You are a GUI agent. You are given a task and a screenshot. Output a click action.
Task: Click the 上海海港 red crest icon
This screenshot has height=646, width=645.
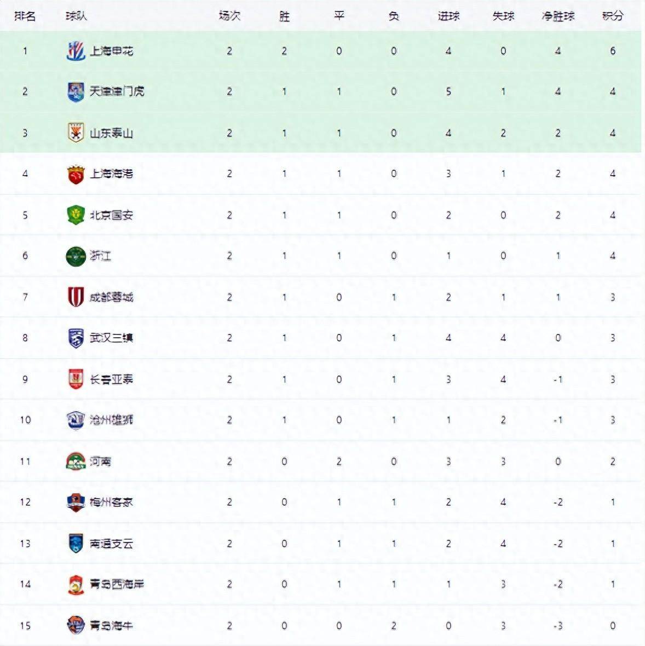click(76, 174)
